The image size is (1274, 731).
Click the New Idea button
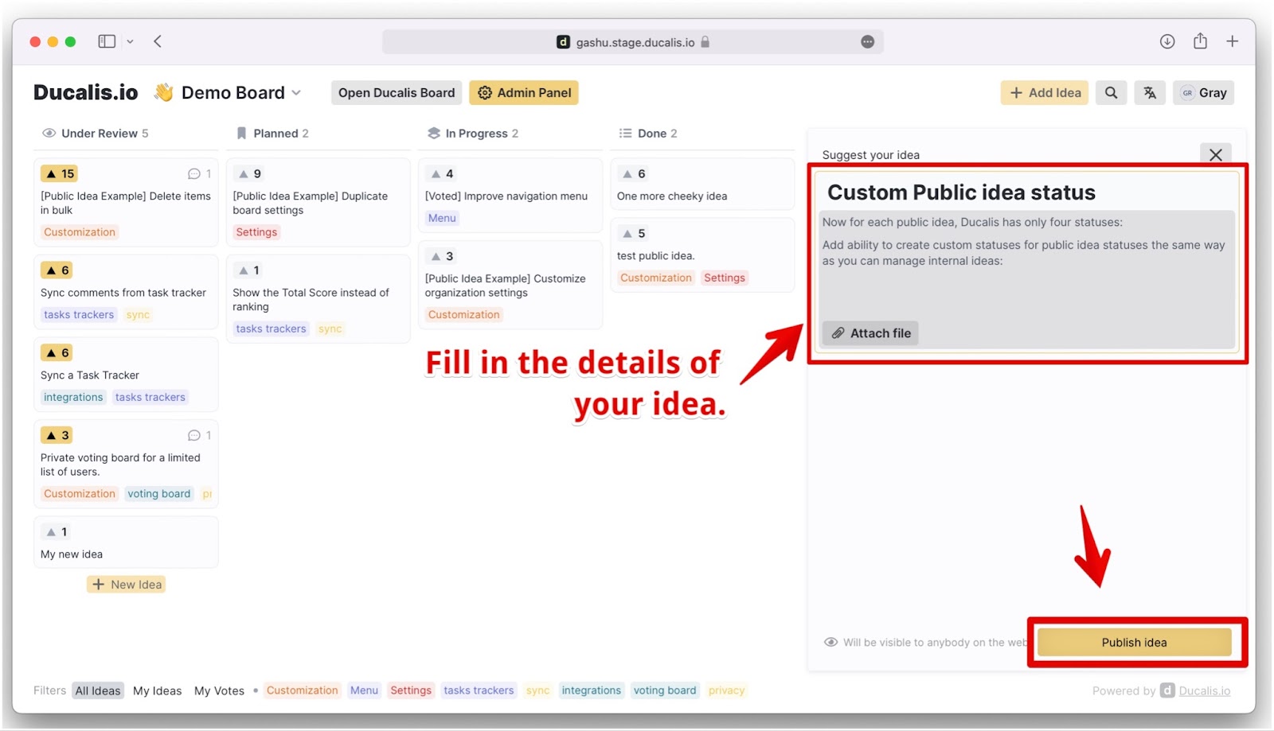point(127,585)
